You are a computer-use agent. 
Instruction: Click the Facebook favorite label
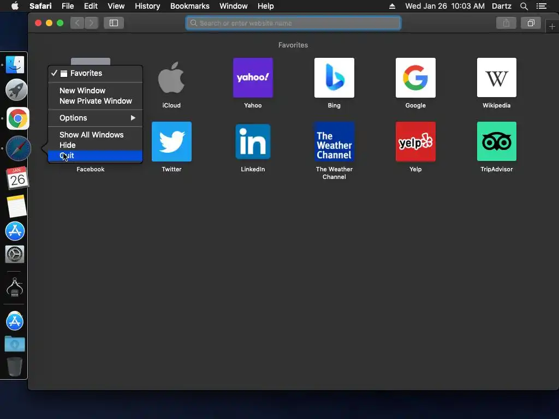pyautogui.click(x=90, y=169)
